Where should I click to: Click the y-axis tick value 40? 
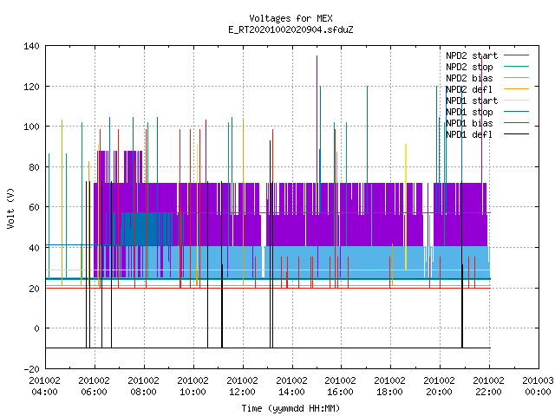click(34, 248)
